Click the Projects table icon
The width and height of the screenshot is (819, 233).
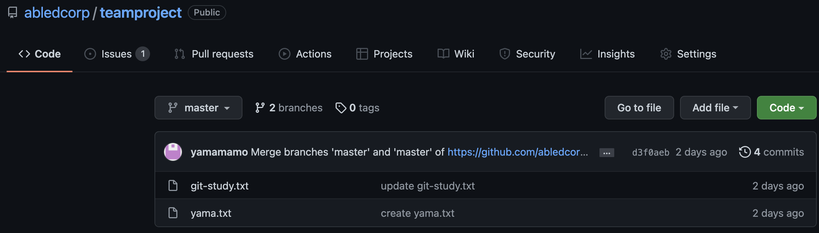(x=362, y=54)
